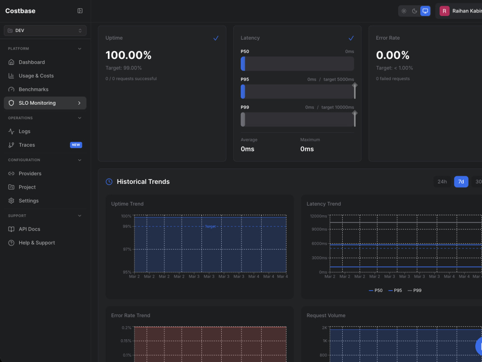The height and width of the screenshot is (362, 482).
Task: Click the Error Rate Trend chart
Action: click(210, 344)
